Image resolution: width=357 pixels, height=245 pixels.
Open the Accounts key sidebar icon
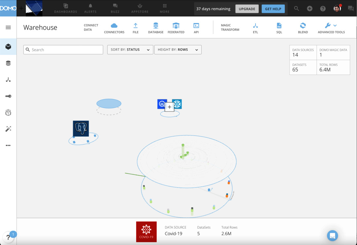pos(8,96)
